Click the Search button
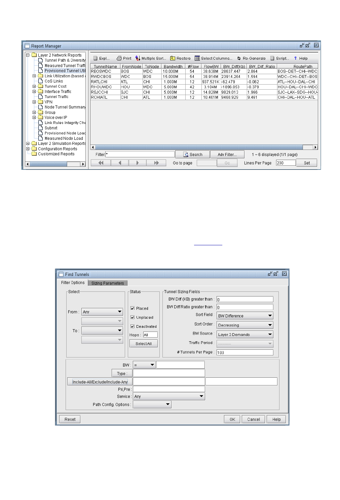340x500 pixels. point(193,154)
